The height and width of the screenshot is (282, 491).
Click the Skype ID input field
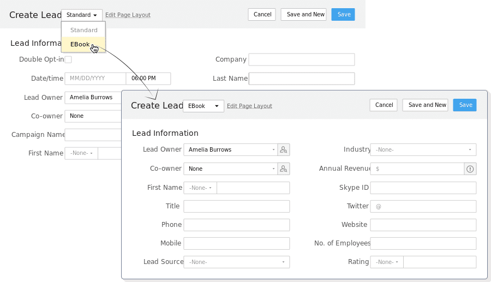[x=423, y=188]
